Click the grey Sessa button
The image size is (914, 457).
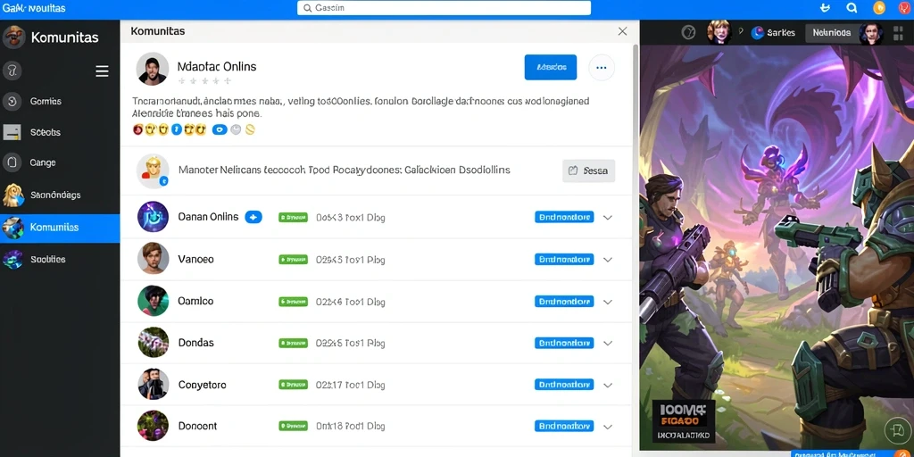point(589,170)
